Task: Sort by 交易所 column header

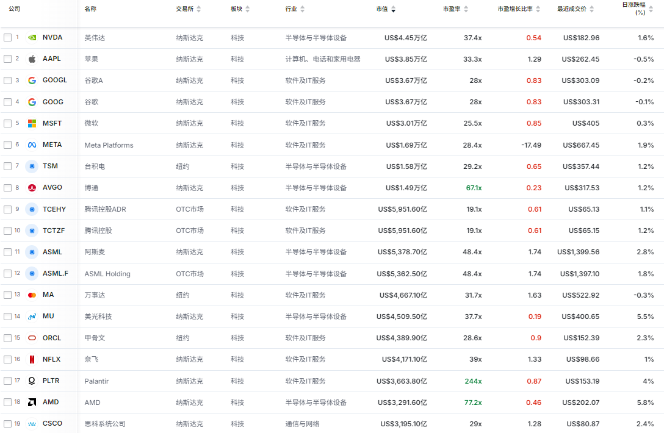Action: coord(198,9)
